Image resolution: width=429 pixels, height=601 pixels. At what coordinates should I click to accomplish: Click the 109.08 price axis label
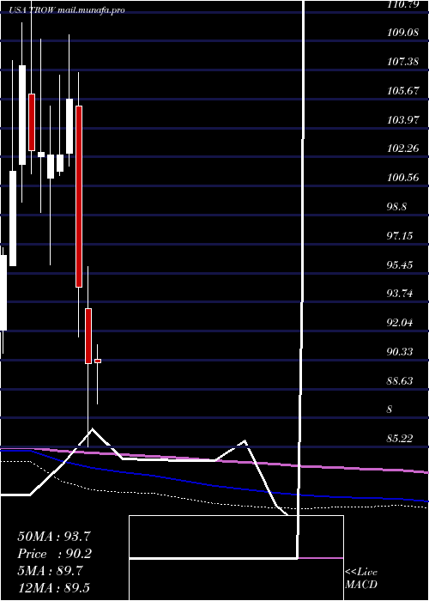click(402, 33)
